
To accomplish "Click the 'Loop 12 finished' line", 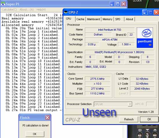I will [34, 67].
